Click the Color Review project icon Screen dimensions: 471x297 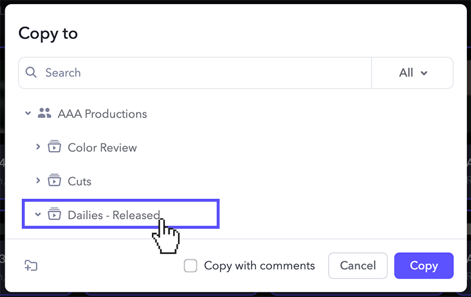pyautogui.click(x=54, y=146)
